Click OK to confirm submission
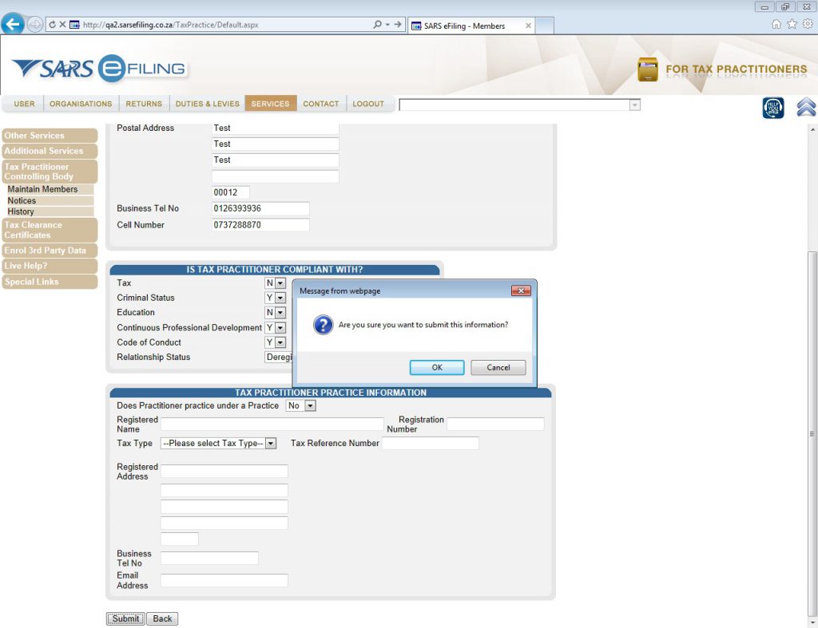This screenshot has height=628, width=818. [437, 367]
